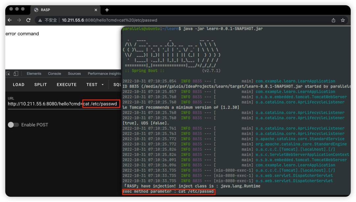Click the terminal java -jar command line
This screenshot has width=356, height=202.
(193, 29)
